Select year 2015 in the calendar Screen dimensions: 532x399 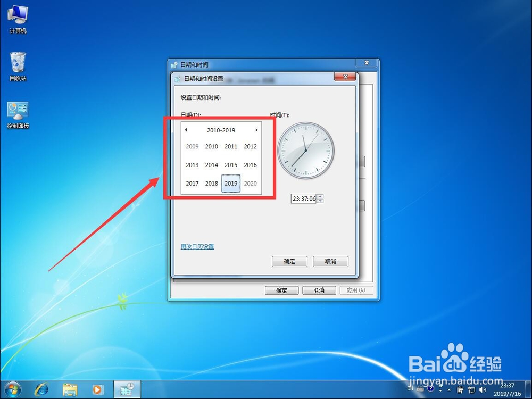click(231, 165)
